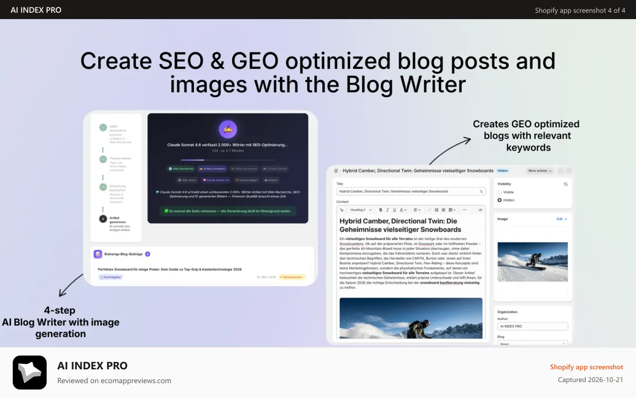This screenshot has width=636, height=398.
Task: Click the Shopify app screenshot label
Action: click(587, 367)
